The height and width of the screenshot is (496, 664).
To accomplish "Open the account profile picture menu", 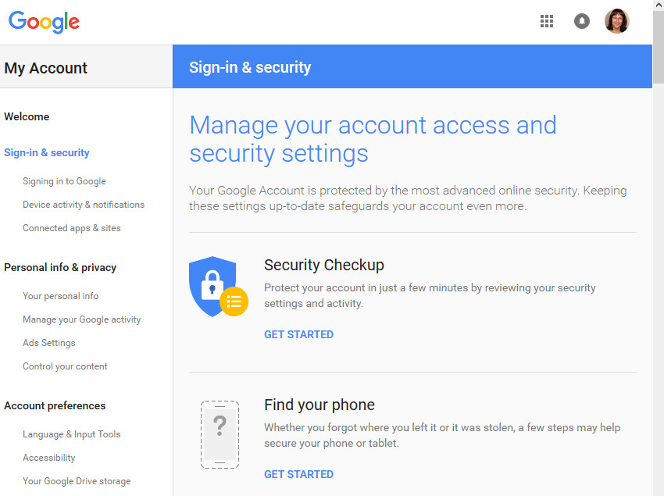I will [x=616, y=21].
